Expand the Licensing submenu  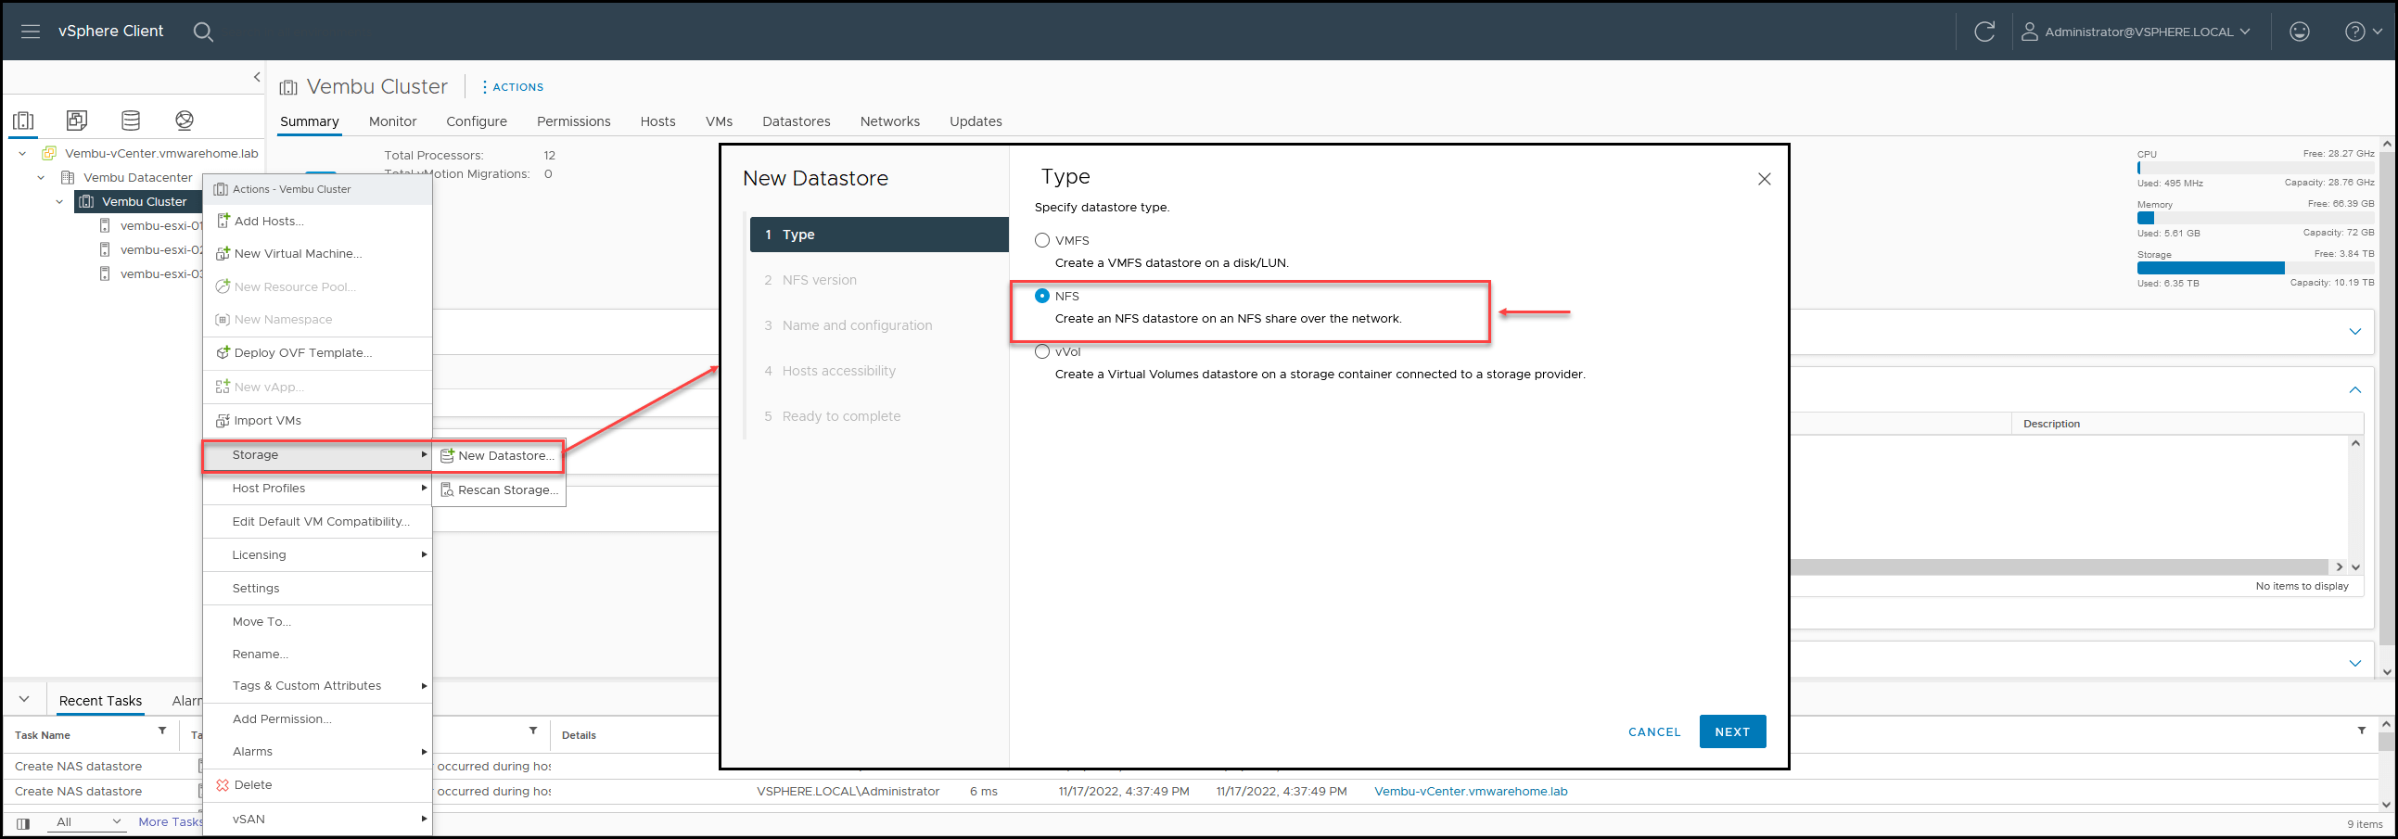coord(317,555)
